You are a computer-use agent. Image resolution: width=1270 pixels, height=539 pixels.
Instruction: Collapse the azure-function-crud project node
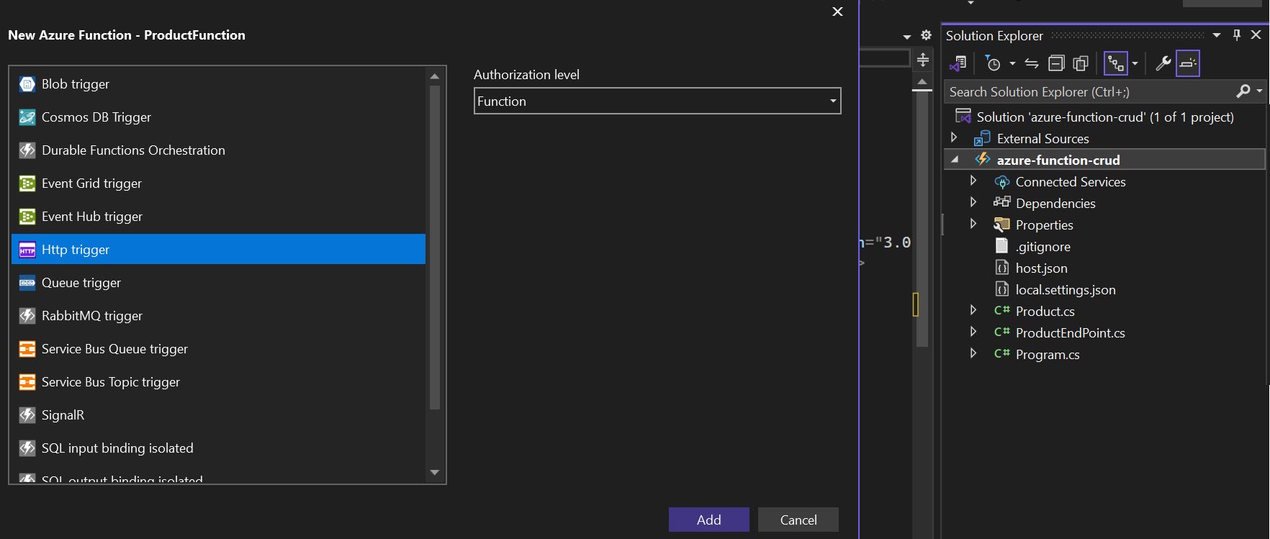point(955,160)
